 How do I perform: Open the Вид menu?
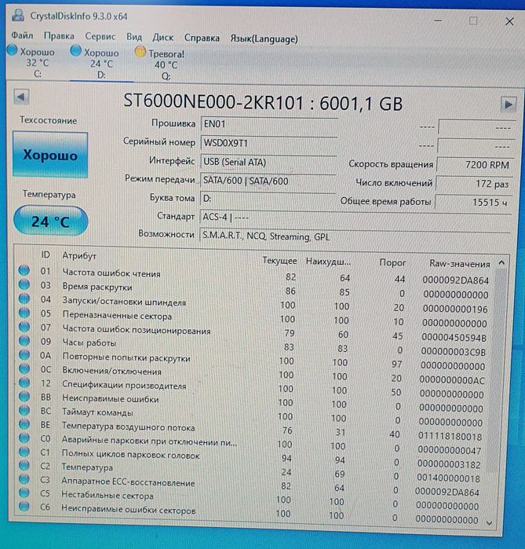[134, 37]
